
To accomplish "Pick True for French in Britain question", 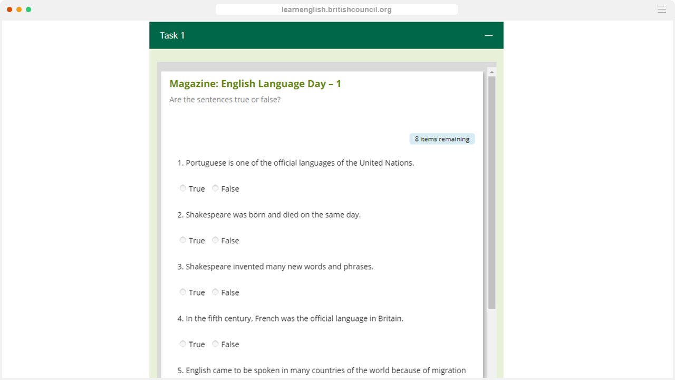I will [x=183, y=344].
